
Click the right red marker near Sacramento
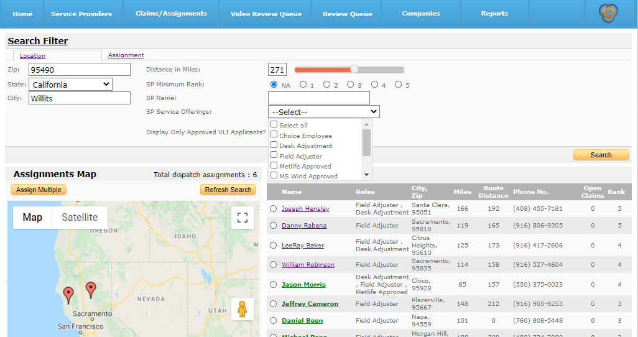point(91,290)
